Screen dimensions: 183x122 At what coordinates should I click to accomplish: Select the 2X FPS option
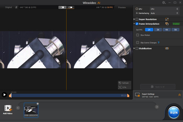pos(149,30)
